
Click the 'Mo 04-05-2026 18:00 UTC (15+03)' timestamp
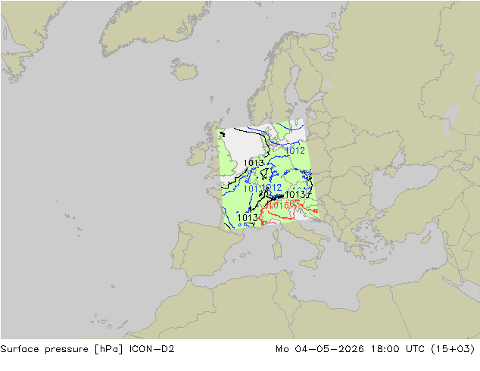376,349
